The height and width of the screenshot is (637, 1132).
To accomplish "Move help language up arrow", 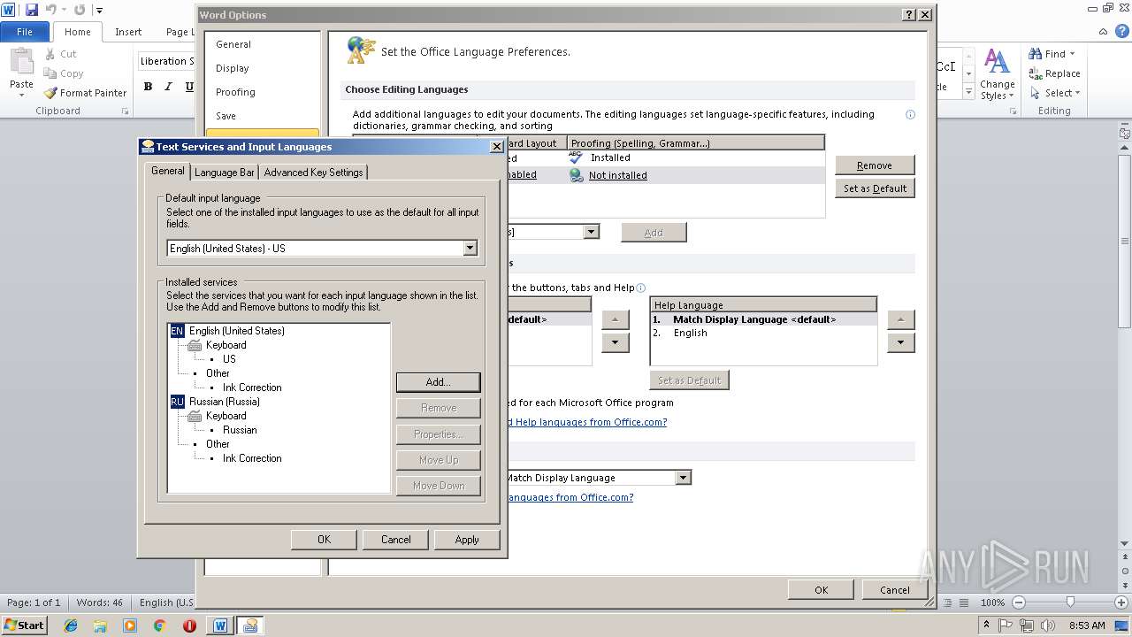I will (900, 319).
